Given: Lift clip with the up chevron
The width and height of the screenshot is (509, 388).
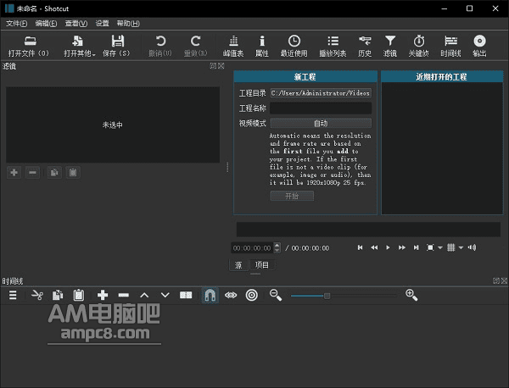Looking at the screenshot, I should pos(144,295).
